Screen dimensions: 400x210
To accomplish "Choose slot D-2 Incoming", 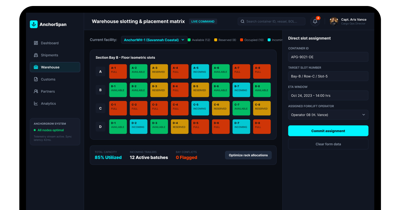I will coord(139,127).
